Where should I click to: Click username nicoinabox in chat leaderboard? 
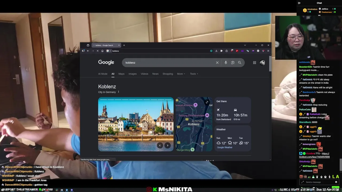312,9
